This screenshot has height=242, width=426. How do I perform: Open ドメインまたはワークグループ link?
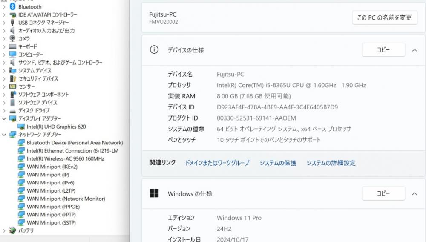point(217,163)
